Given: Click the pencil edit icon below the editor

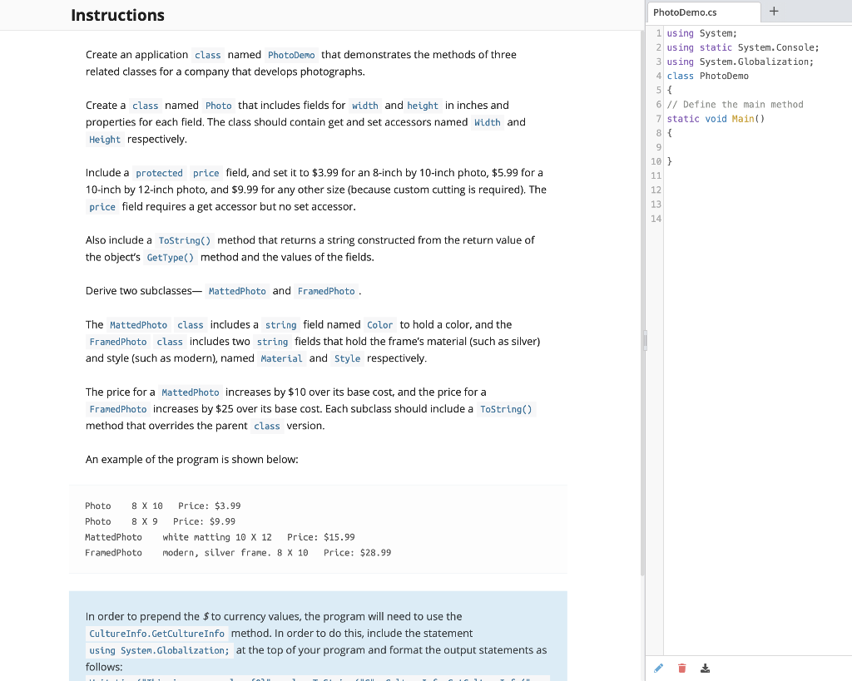Looking at the screenshot, I should (658, 668).
